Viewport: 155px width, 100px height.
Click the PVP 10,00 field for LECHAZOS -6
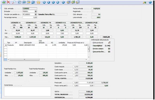pos(18,33)
